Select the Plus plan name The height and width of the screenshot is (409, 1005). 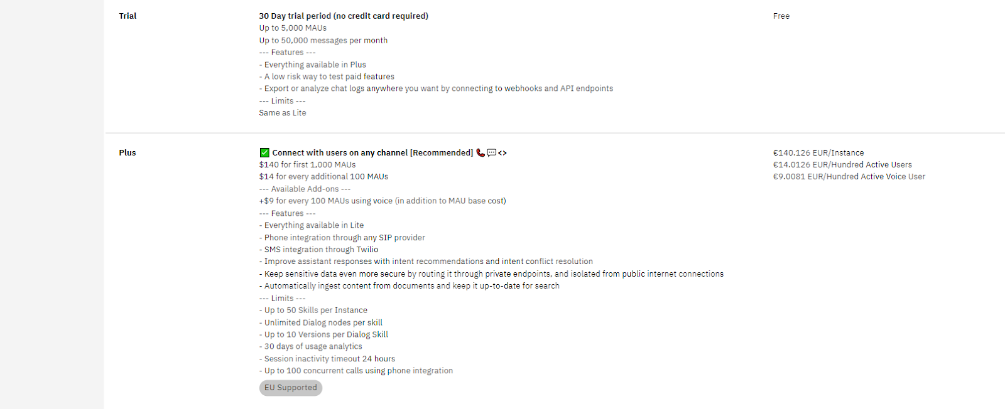coord(128,152)
